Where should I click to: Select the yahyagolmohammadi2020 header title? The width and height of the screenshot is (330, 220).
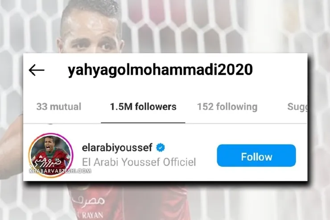160,70
